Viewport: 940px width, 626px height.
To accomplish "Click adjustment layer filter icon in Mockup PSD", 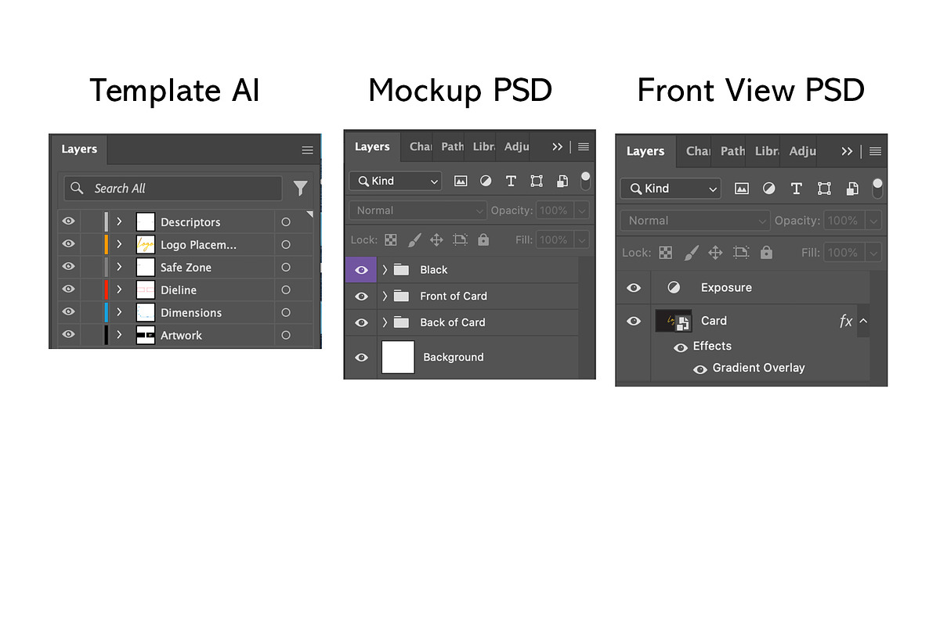I will [x=486, y=181].
